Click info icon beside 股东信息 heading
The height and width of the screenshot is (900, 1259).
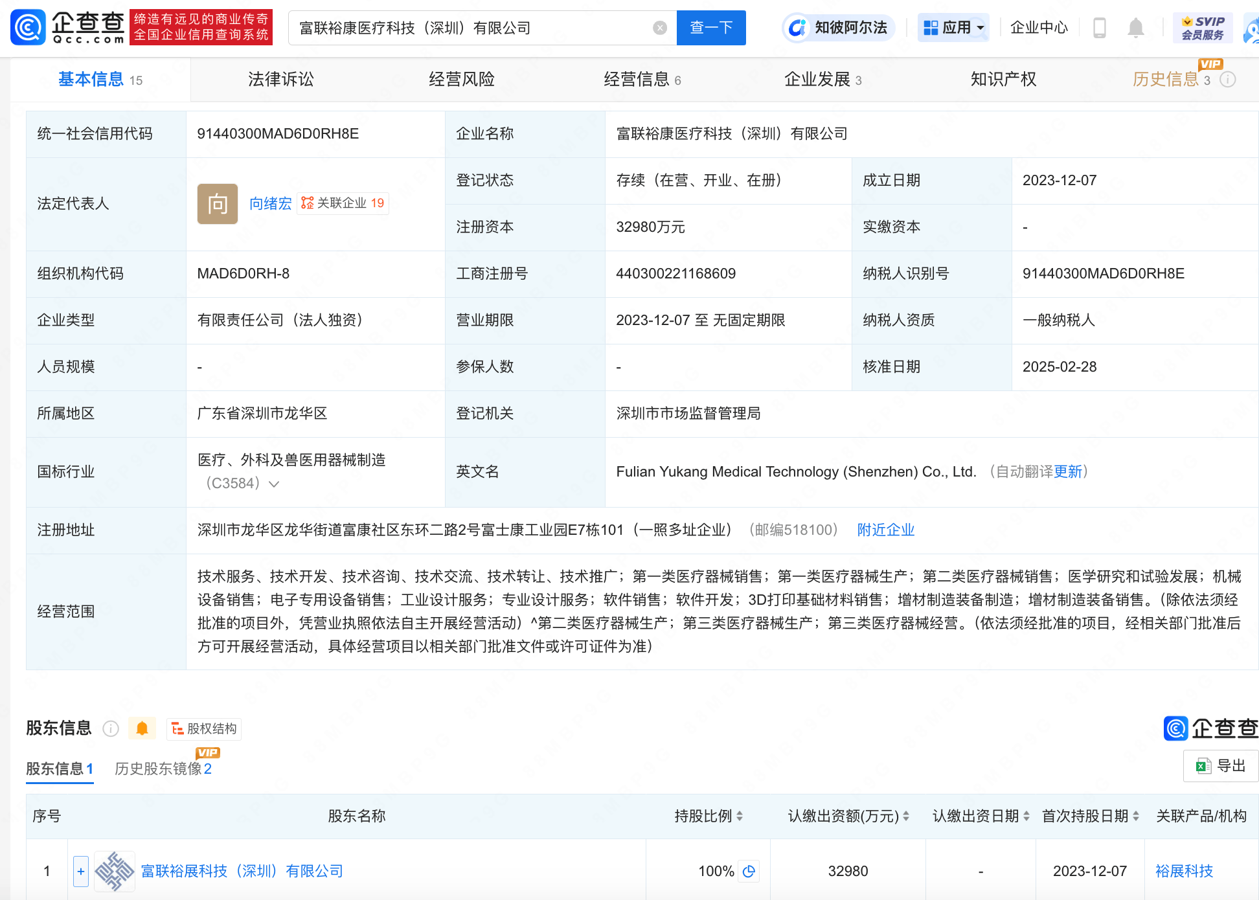[x=111, y=728]
